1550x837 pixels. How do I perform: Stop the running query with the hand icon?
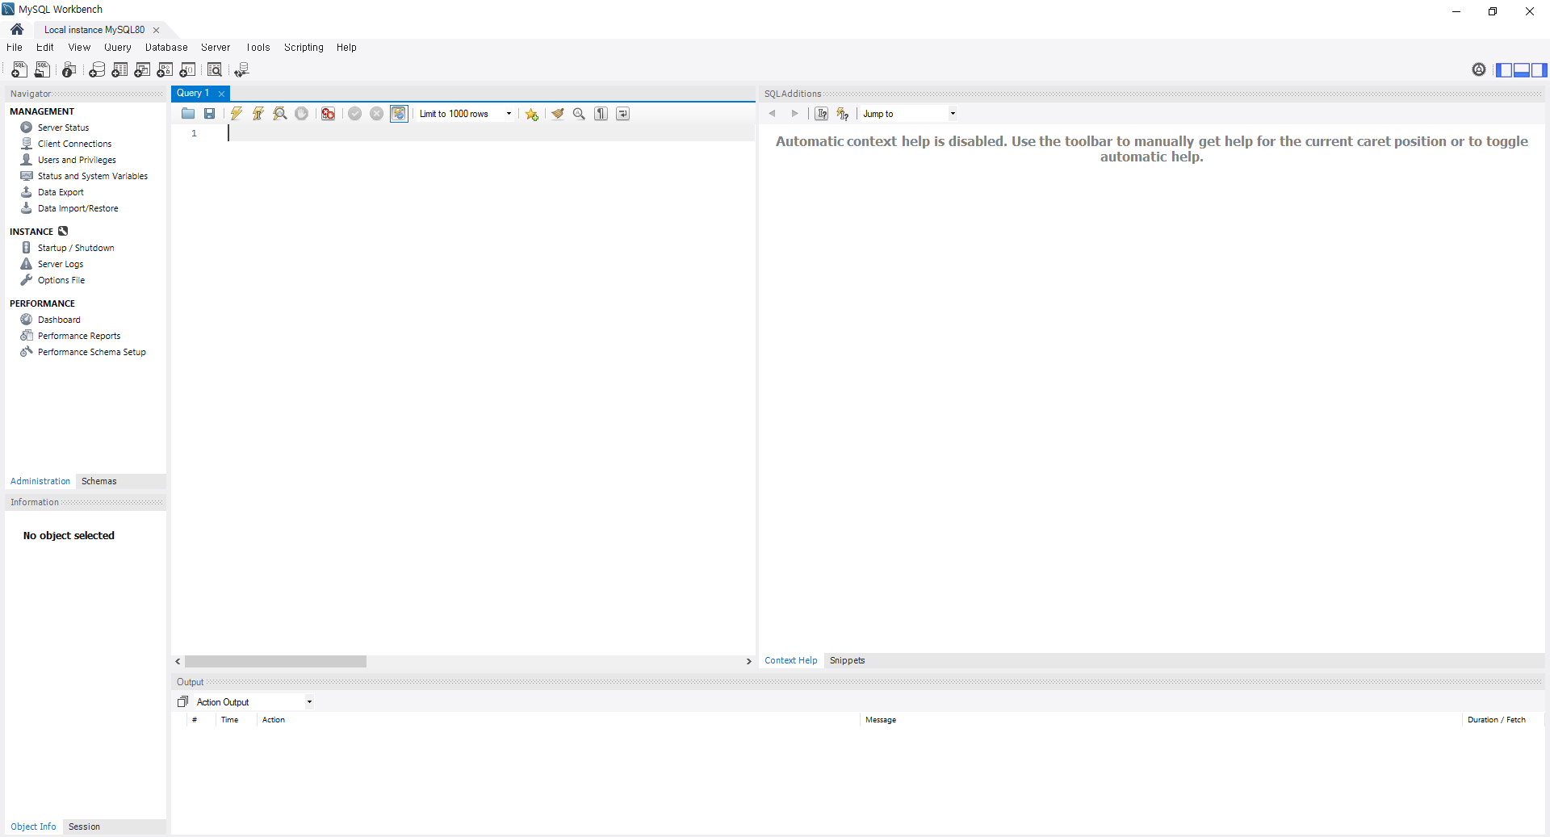pyautogui.click(x=302, y=114)
